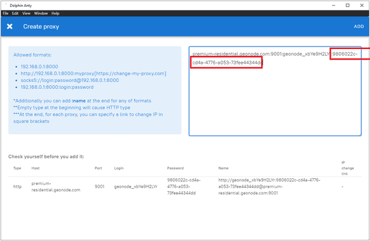Open the File menu

[x=6, y=14]
